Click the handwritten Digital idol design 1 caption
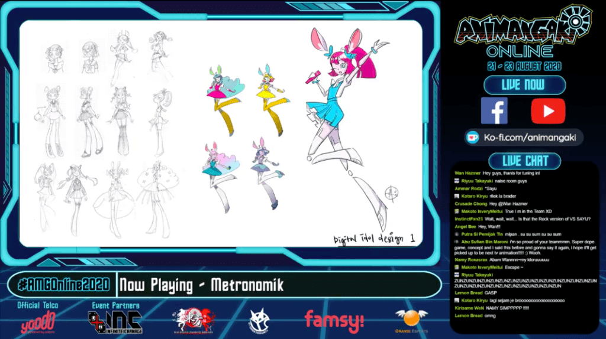Viewport: 606px width, 339px height. (374, 239)
